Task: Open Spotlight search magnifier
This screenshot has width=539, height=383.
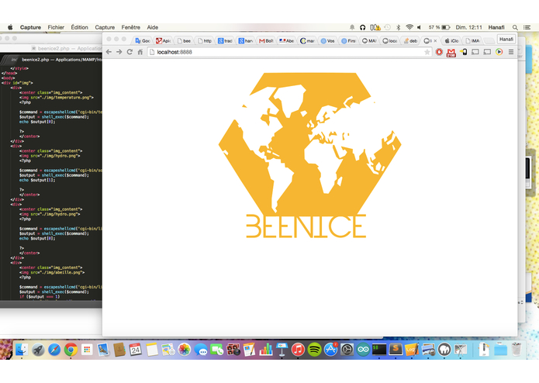Action: (515, 27)
